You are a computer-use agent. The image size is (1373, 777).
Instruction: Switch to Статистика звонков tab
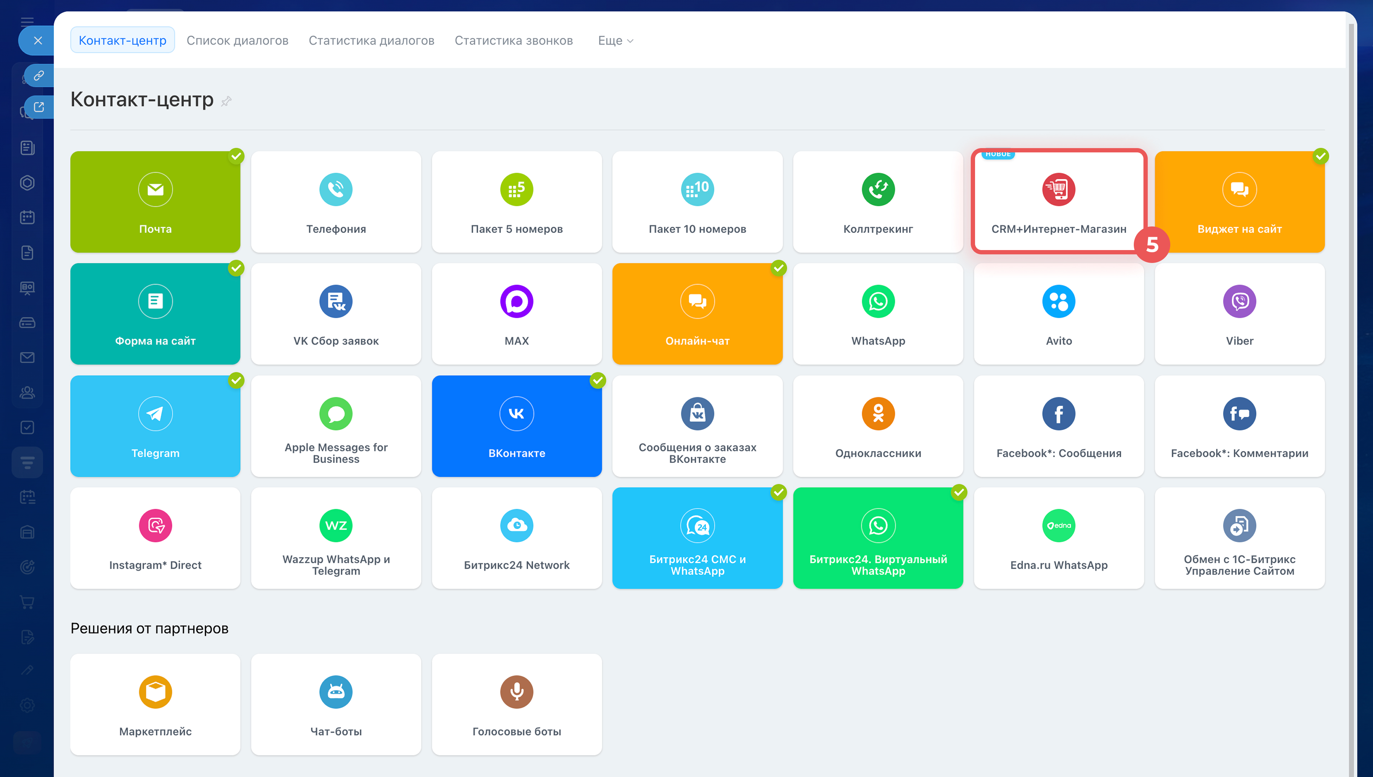[513, 40]
